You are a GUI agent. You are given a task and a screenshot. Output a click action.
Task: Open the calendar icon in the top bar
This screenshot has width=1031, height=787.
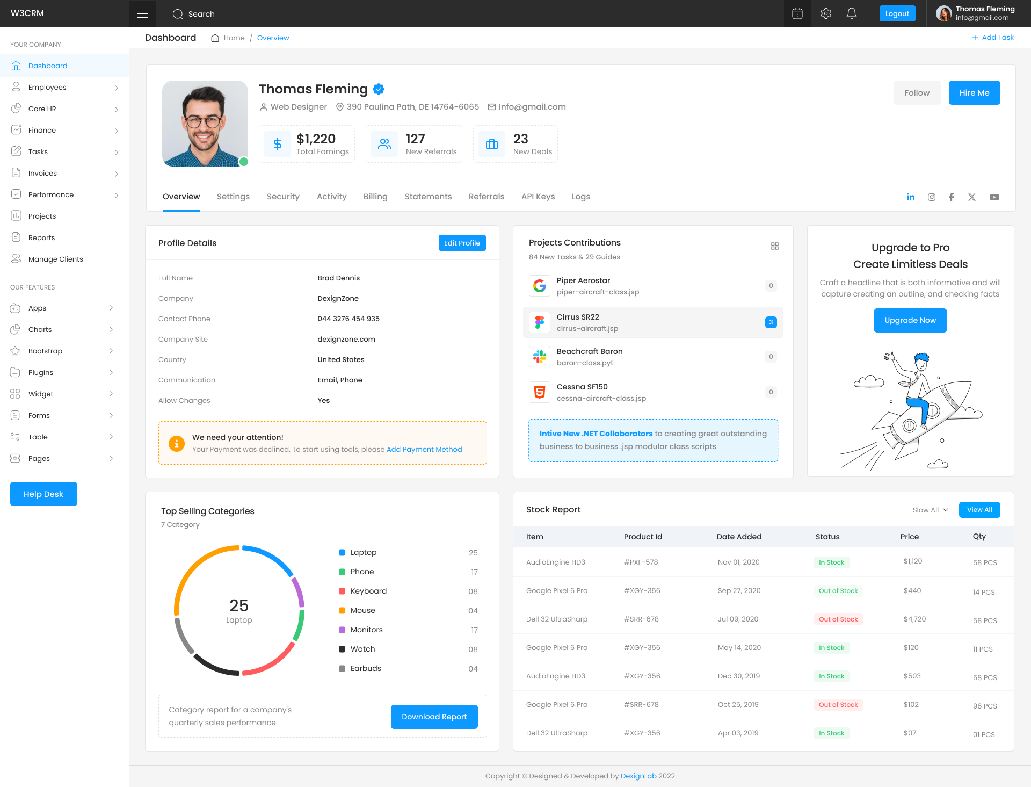tap(797, 13)
